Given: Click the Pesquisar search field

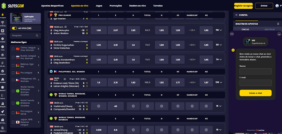Looking at the screenshot, I should click(x=25, y=36).
